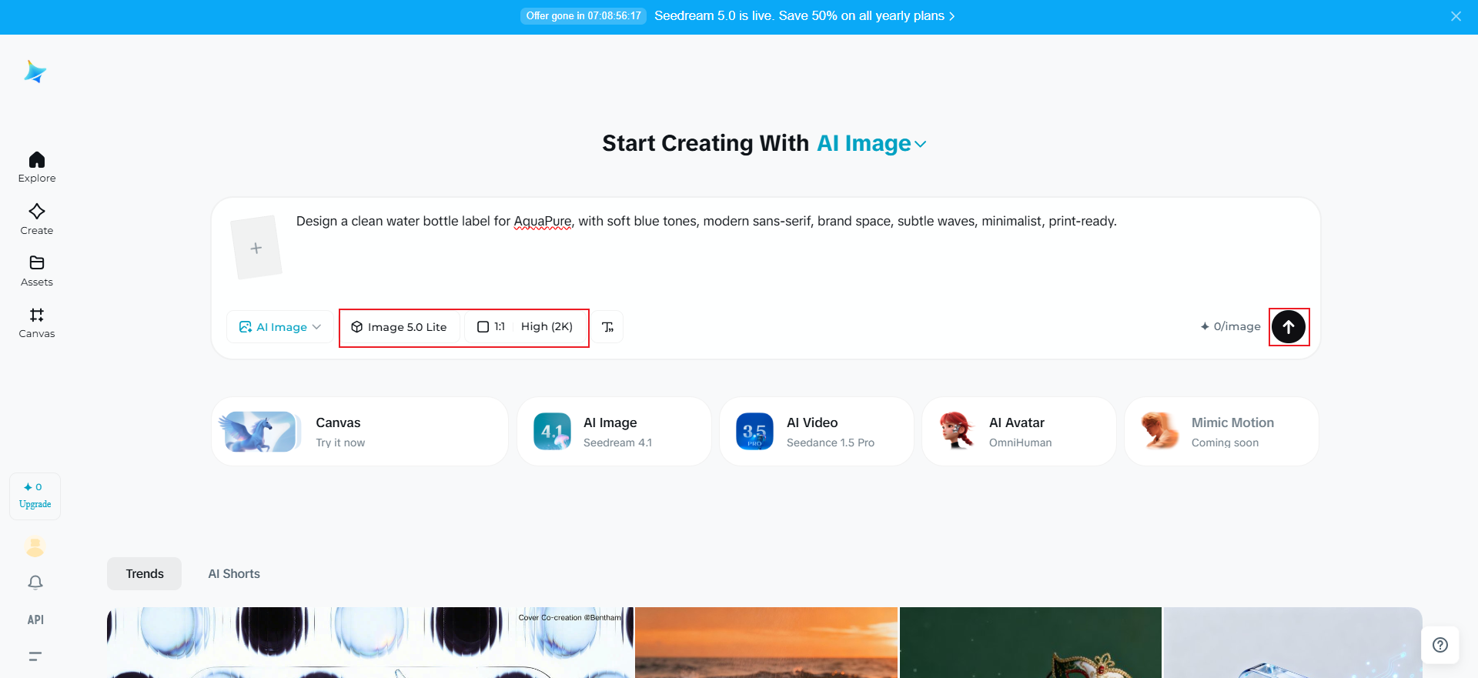The width and height of the screenshot is (1478, 678).
Task: Open the AI Avatar OmniHuman card
Action: (x=1018, y=432)
